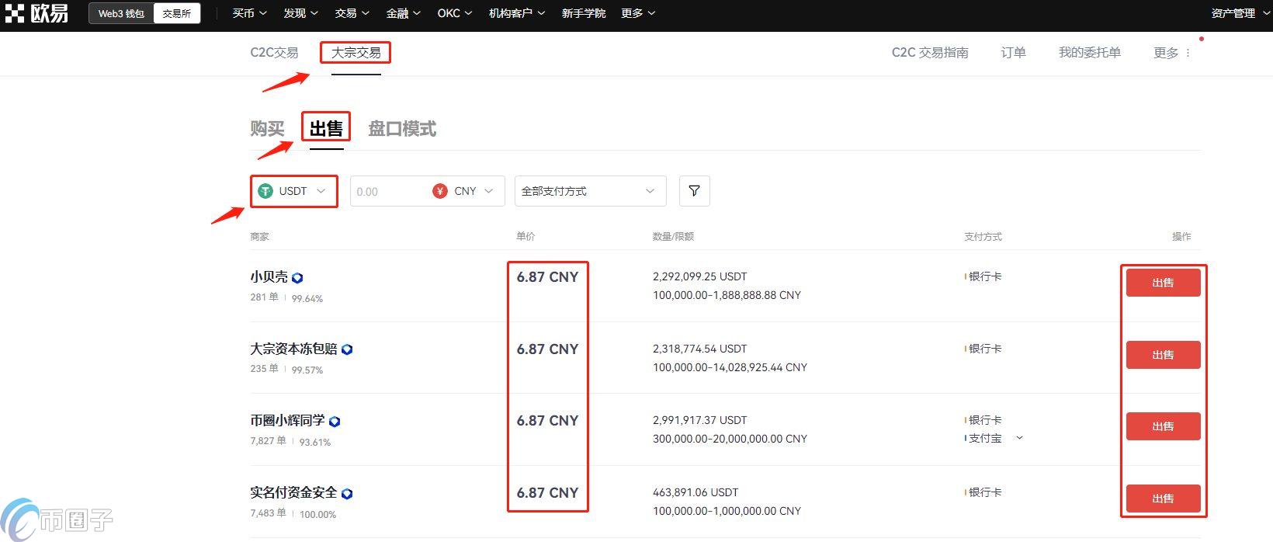
Task: Click verified badge beside 实名付资金安全
Action: (x=347, y=494)
